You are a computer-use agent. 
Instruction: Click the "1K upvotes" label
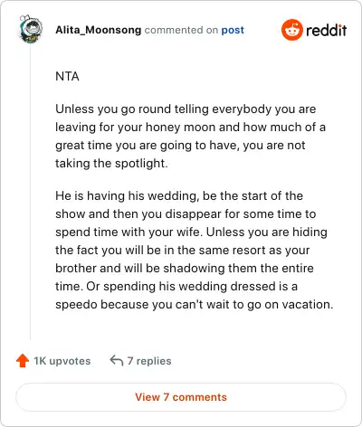(x=62, y=361)
